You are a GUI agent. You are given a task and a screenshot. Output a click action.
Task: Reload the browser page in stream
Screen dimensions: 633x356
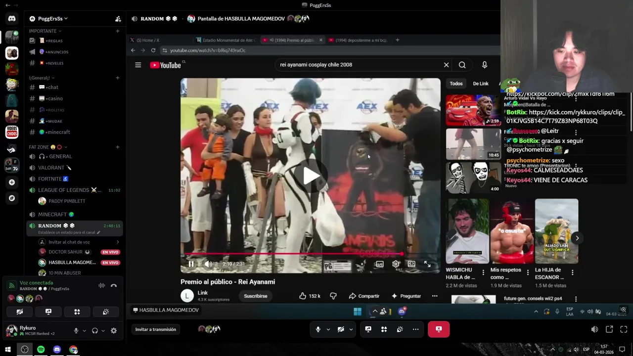click(153, 50)
